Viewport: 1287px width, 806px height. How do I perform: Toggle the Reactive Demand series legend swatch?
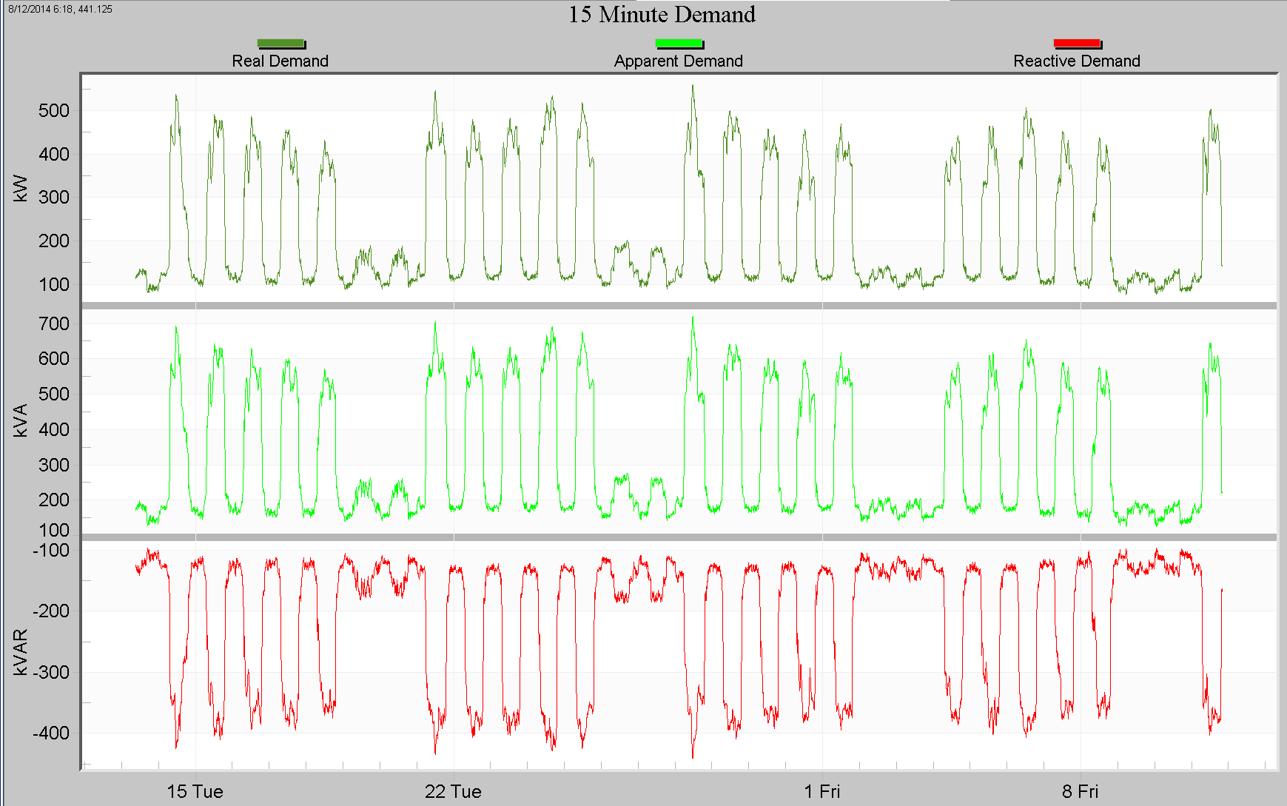click(x=1077, y=43)
